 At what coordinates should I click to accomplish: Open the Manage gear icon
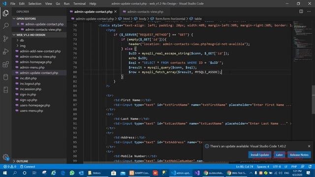point(5,157)
